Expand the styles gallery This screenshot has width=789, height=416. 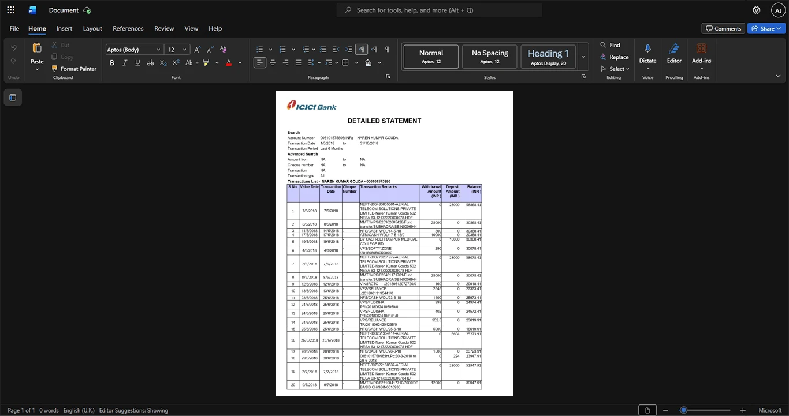pyautogui.click(x=583, y=57)
